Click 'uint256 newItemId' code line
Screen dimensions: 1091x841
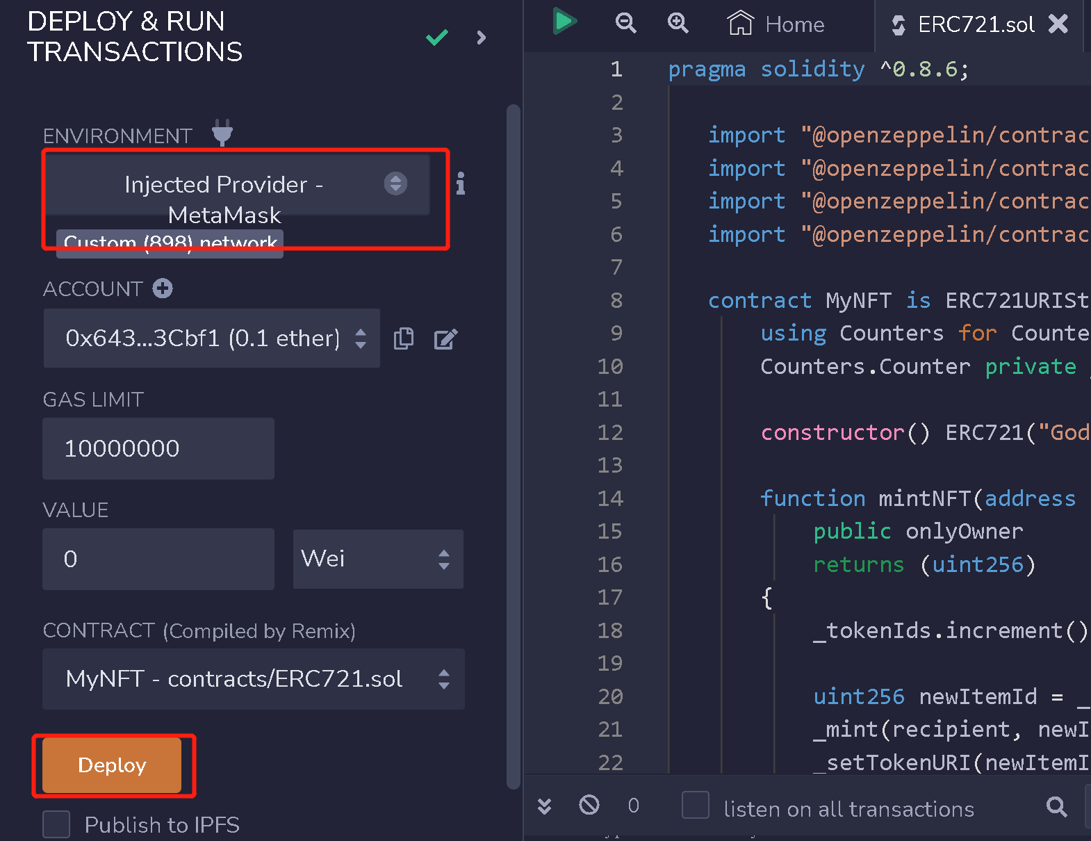tap(951, 696)
